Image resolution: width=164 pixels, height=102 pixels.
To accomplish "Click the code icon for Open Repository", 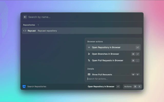I will (89, 47).
